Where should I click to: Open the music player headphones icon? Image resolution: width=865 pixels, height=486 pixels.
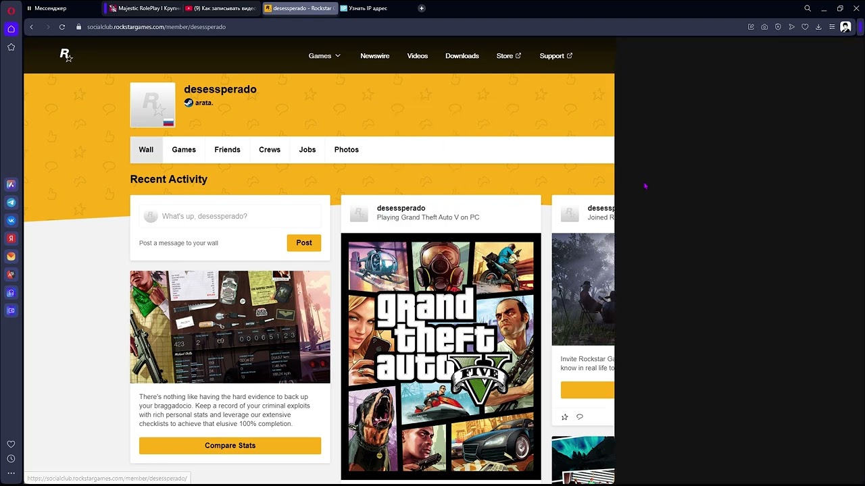[x=11, y=293]
